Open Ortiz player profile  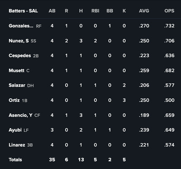coord(14,100)
